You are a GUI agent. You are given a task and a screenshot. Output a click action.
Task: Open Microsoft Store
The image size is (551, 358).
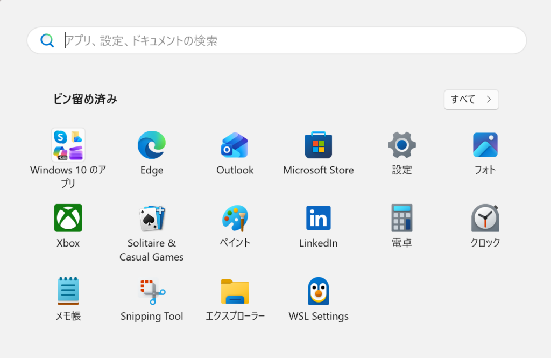click(319, 145)
